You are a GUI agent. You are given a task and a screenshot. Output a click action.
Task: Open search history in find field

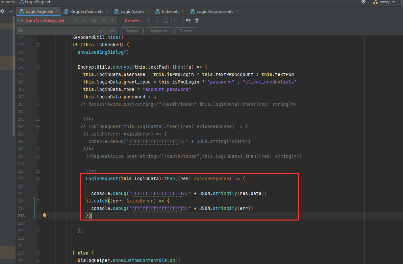coord(21,21)
